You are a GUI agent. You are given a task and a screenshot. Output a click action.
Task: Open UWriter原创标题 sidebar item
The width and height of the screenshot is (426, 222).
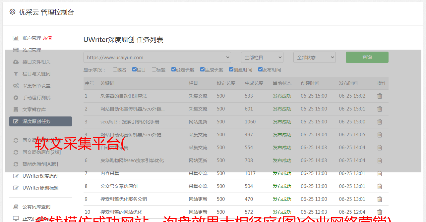(x=40, y=188)
